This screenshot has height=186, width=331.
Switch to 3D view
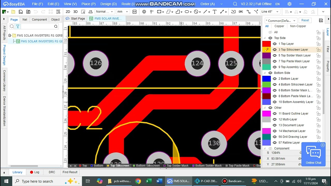pyautogui.click(x=75, y=12)
